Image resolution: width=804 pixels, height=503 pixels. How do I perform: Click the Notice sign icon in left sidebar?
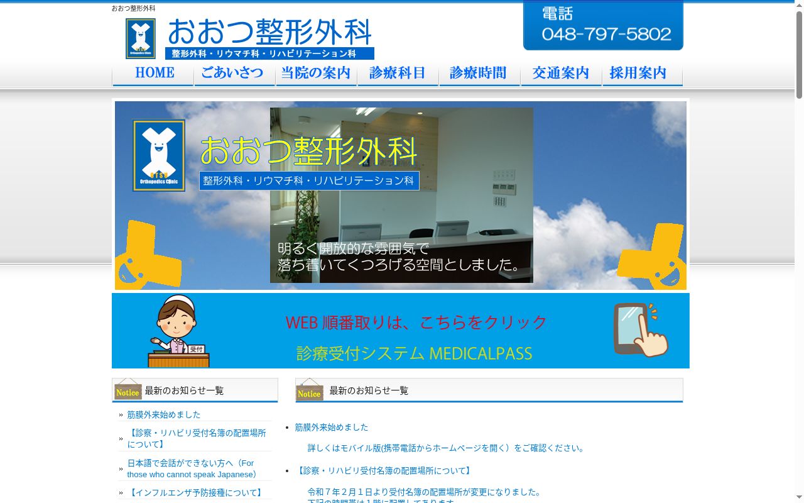pos(128,390)
